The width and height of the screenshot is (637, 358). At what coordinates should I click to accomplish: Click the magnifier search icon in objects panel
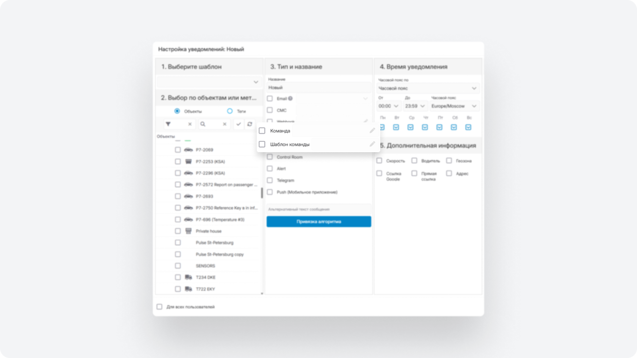(203, 124)
